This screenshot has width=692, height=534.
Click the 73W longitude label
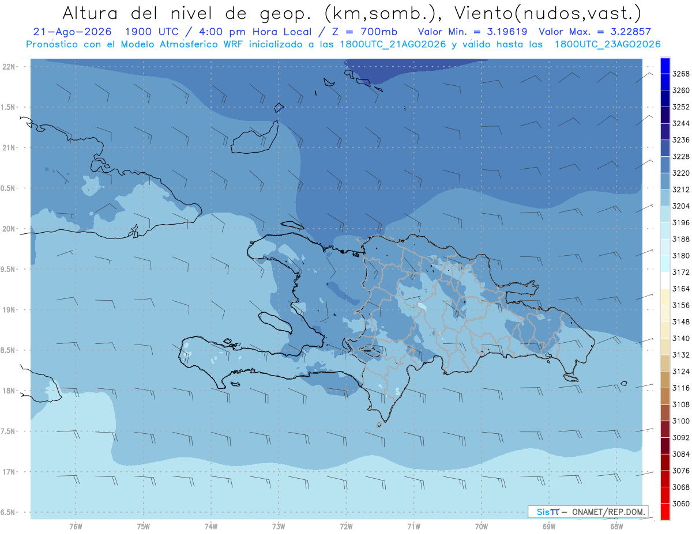coord(279,527)
